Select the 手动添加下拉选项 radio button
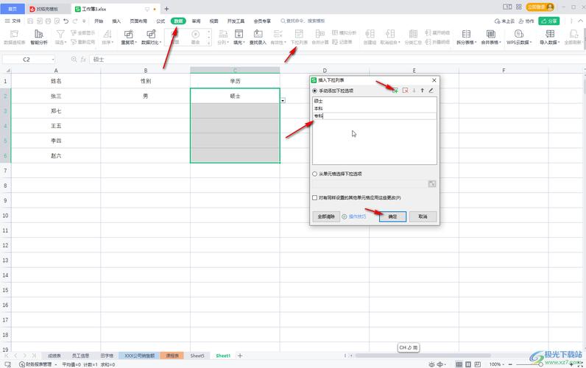 pos(314,91)
